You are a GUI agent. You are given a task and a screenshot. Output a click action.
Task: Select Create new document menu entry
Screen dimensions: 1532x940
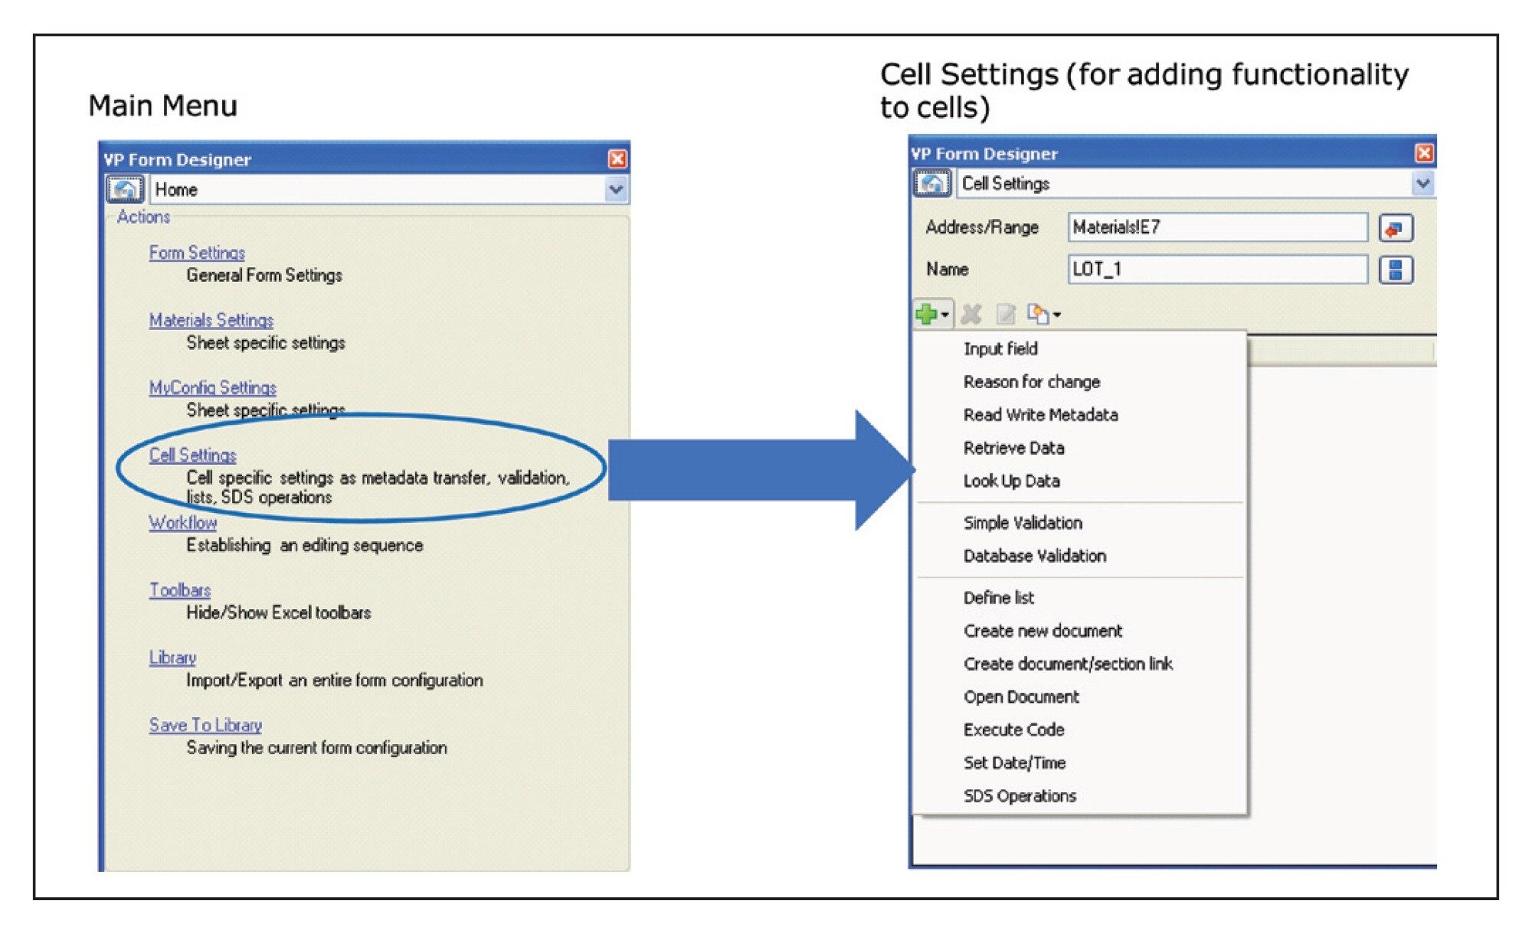1043,631
